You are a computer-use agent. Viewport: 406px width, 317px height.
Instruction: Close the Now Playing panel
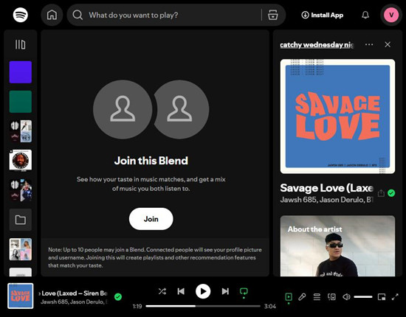pos(388,44)
